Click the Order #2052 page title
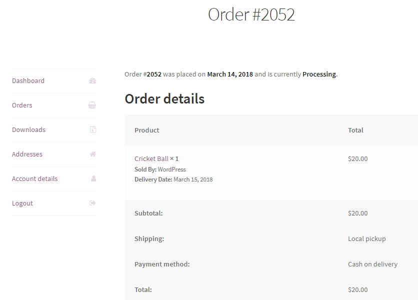The image size is (418, 300). tap(251, 14)
